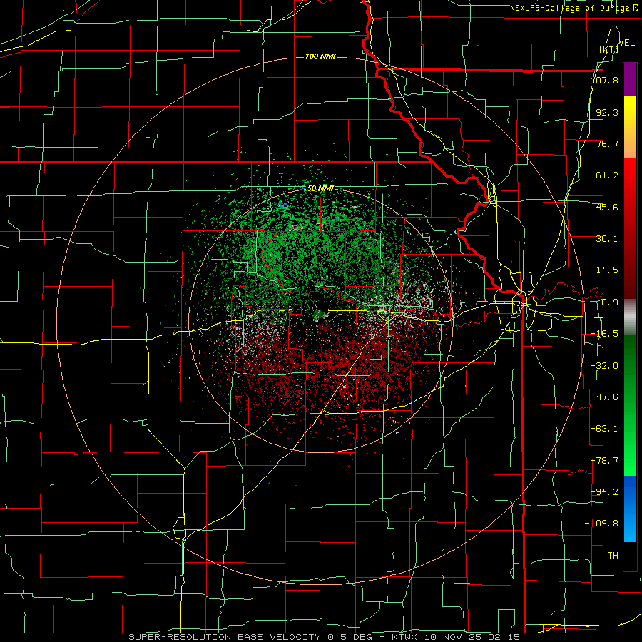Click the TH threshold legend label

pos(613,556)
